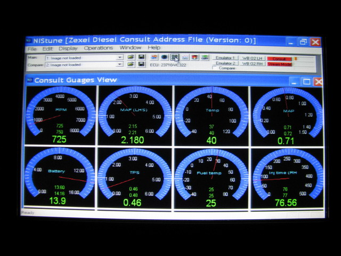Click the Inj time reading 76.56
341x256 pixels.
pos(286,203)
